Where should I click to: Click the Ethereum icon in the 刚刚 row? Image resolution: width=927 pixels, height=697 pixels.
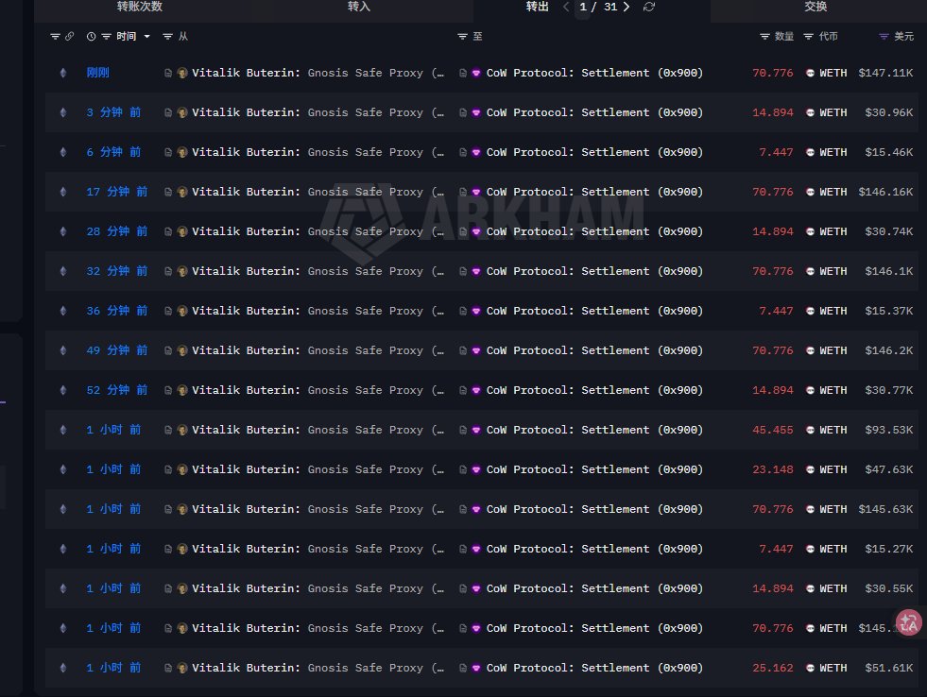pyautogui.click(x=63, y=73)
